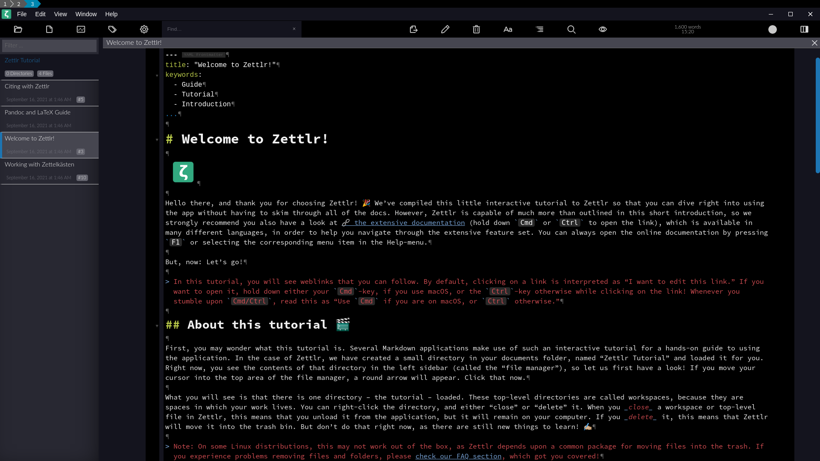Collapse the keywords YAML section fold arrow
820x461 pixels.
click(157, 76)
